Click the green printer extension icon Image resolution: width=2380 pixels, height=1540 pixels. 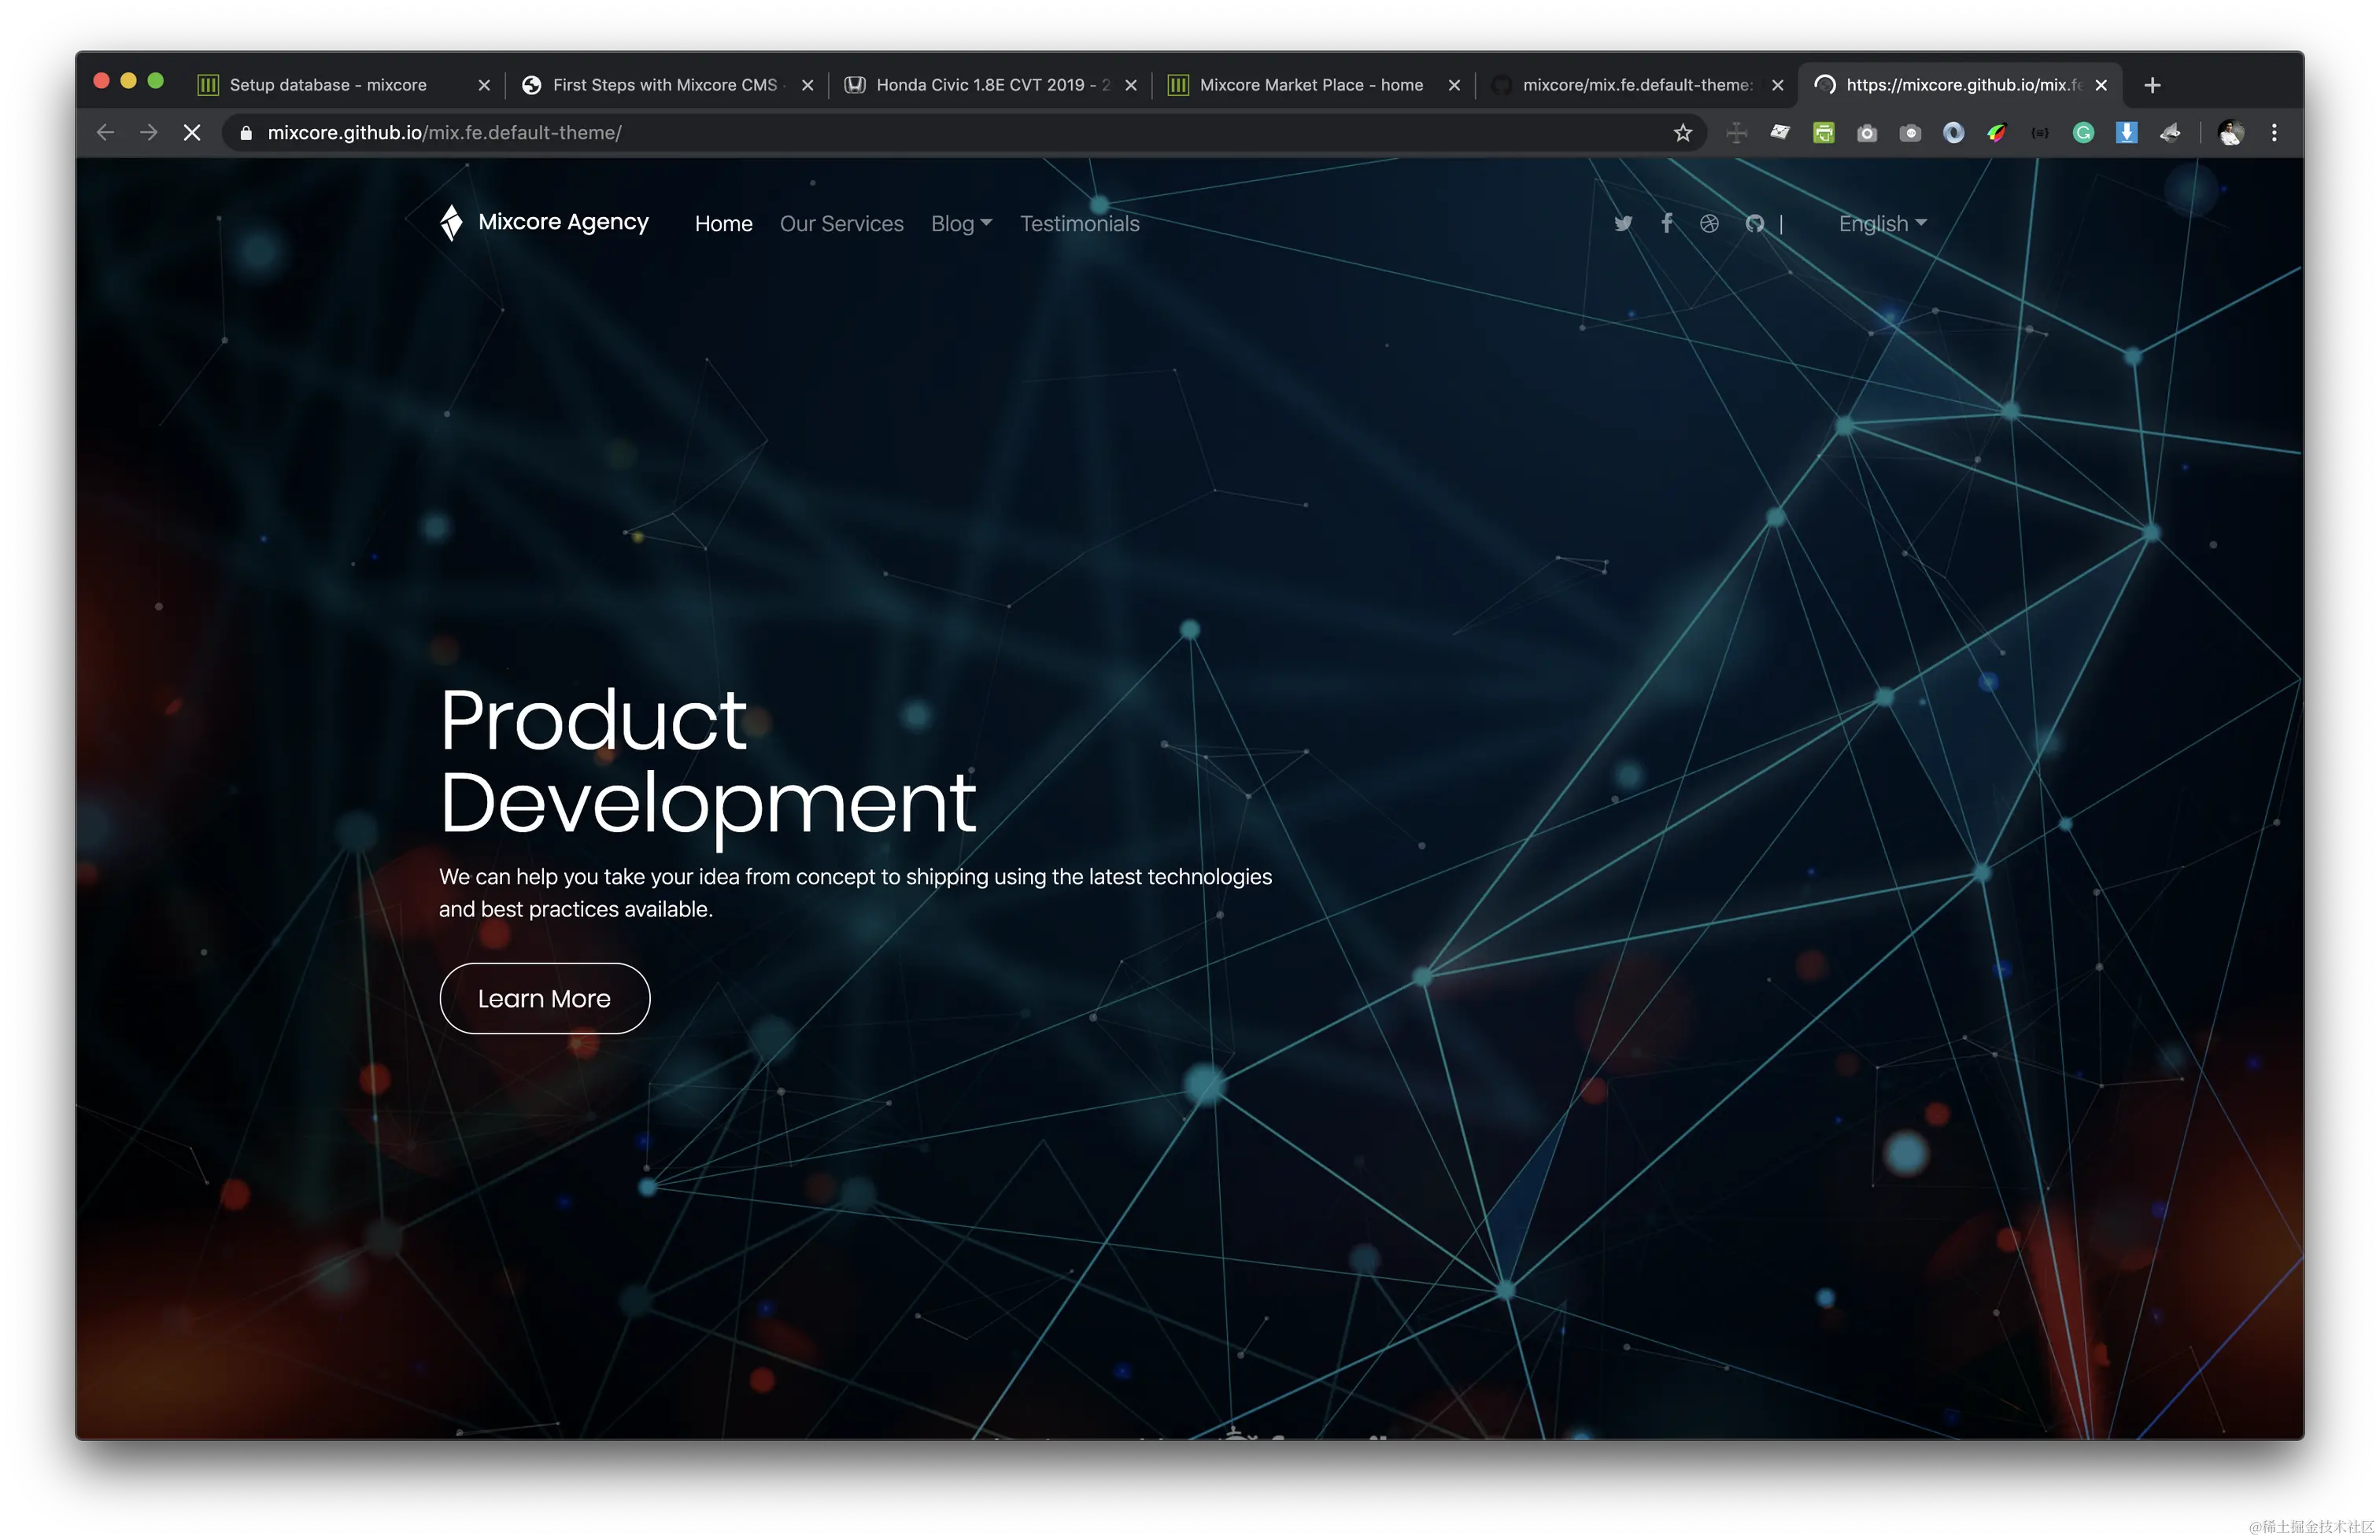1823,133
